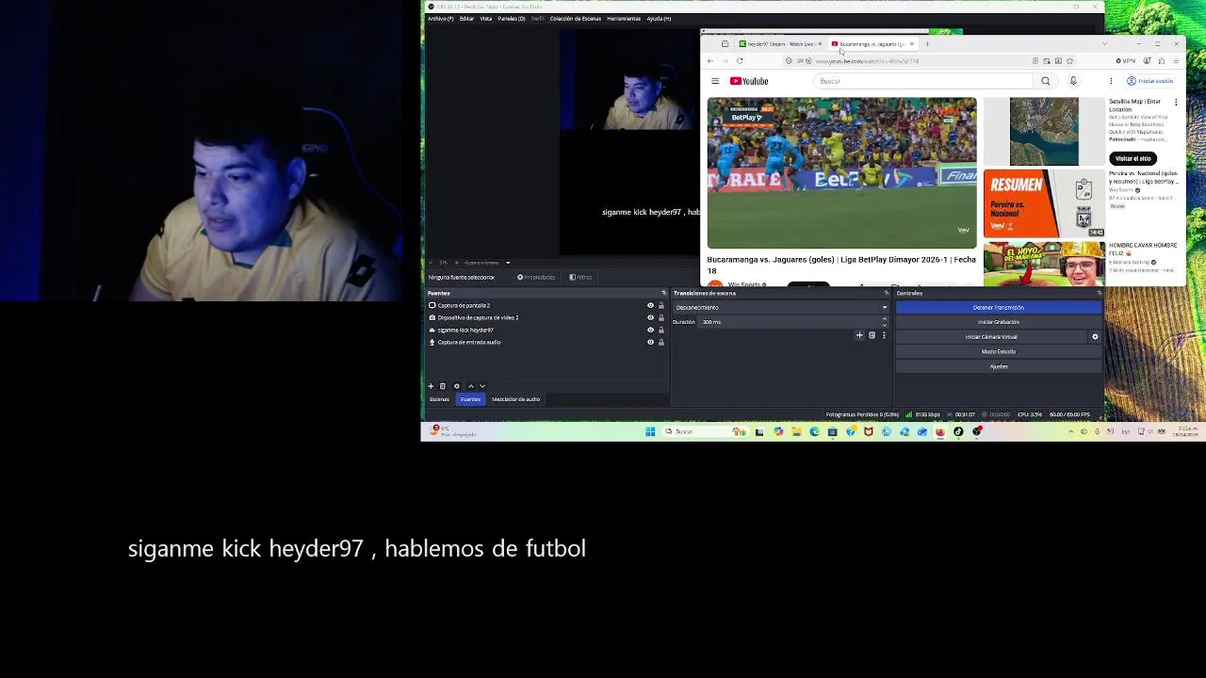Open transition options three-dot menu

pos(884,335)
